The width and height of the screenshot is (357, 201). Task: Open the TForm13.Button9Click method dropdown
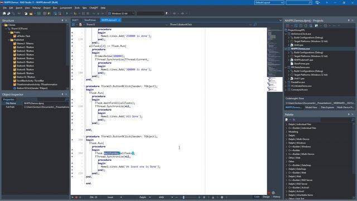250,25
